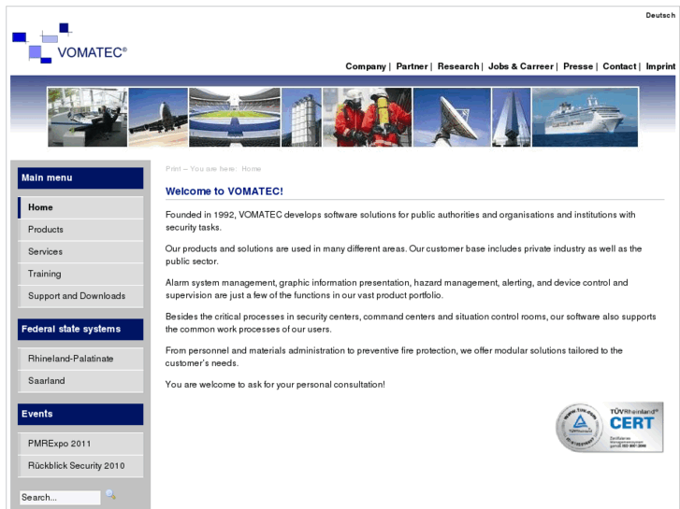Screen dimensions: 680x509
Task: Open PMRExpo 2011 event
Action: (80, 444)
